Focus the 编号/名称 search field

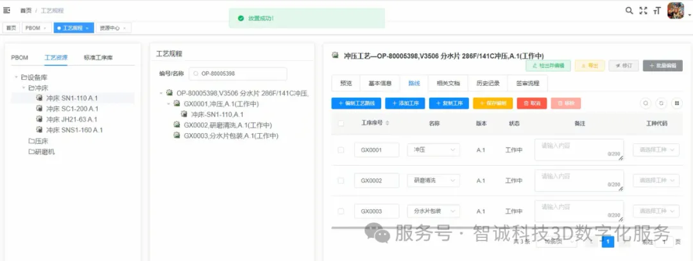(238, 74)
